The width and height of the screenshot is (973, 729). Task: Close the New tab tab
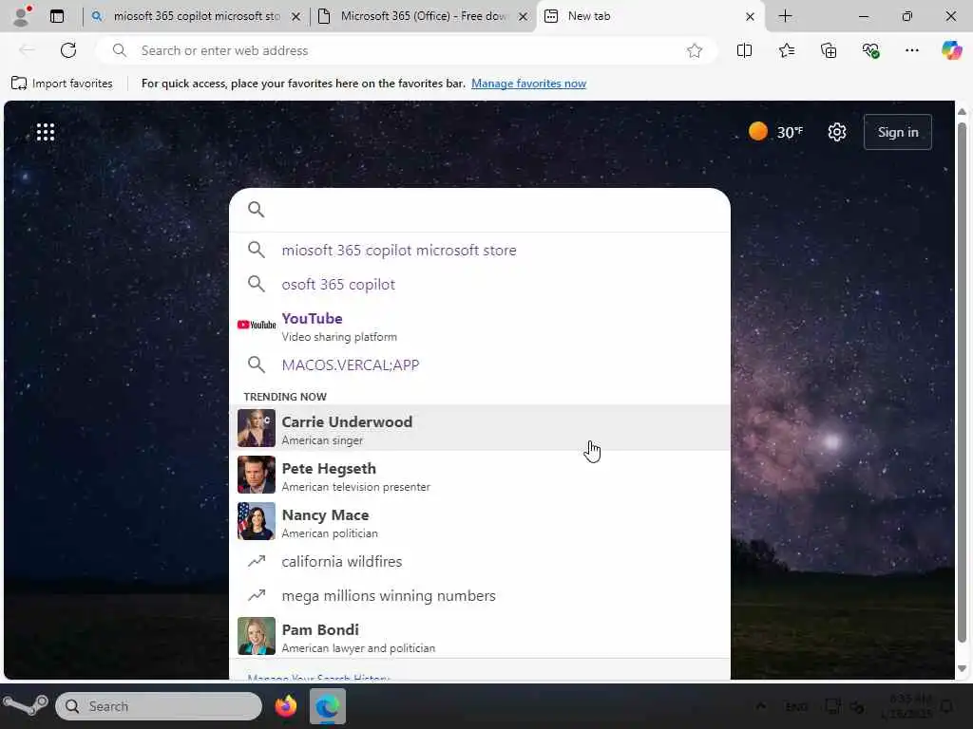[x=750, y=17]
